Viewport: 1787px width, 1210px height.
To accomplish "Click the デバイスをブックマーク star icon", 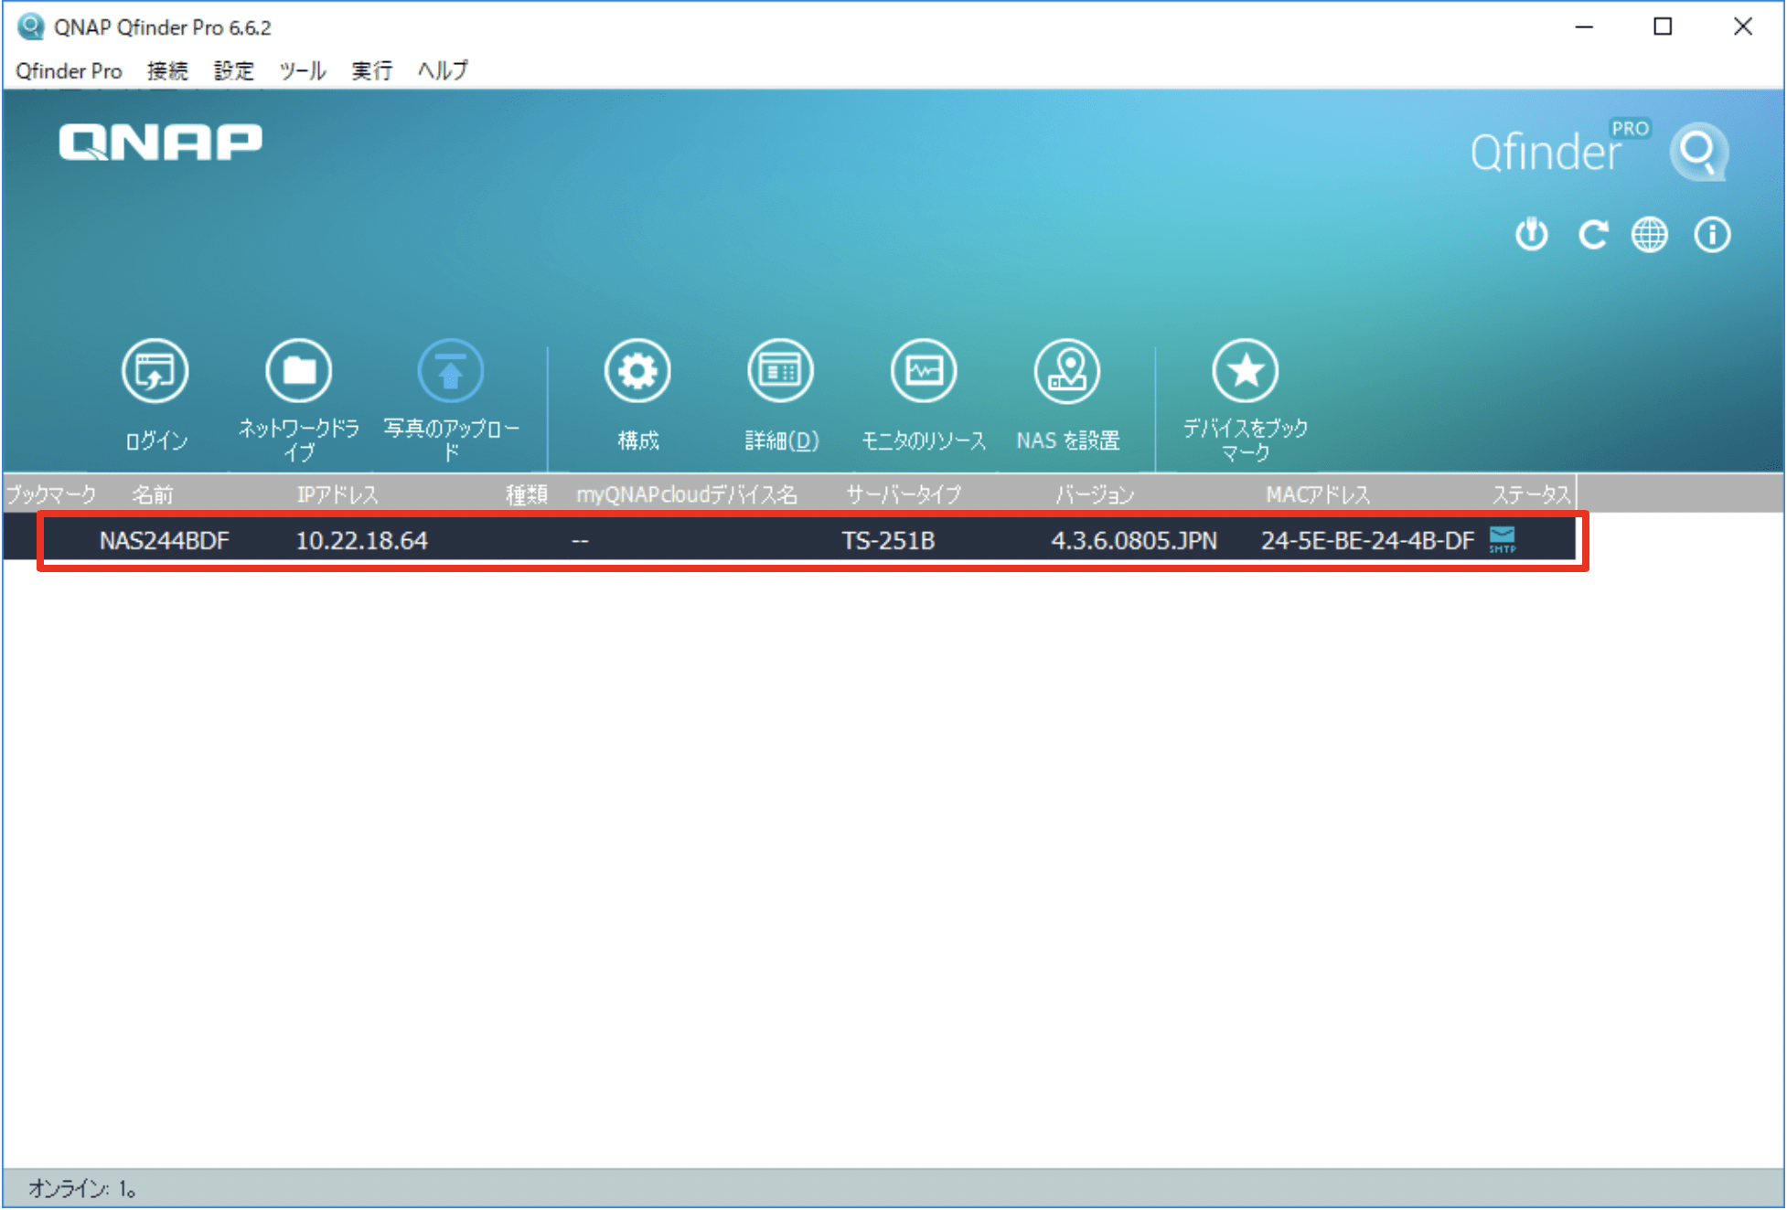I will click(x=1246, y=371).
